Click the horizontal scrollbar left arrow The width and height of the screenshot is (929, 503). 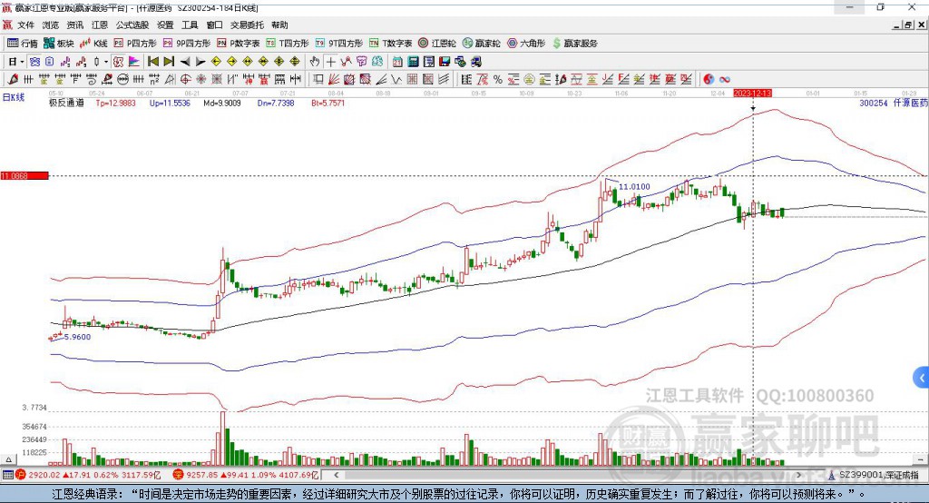(336, 475)
